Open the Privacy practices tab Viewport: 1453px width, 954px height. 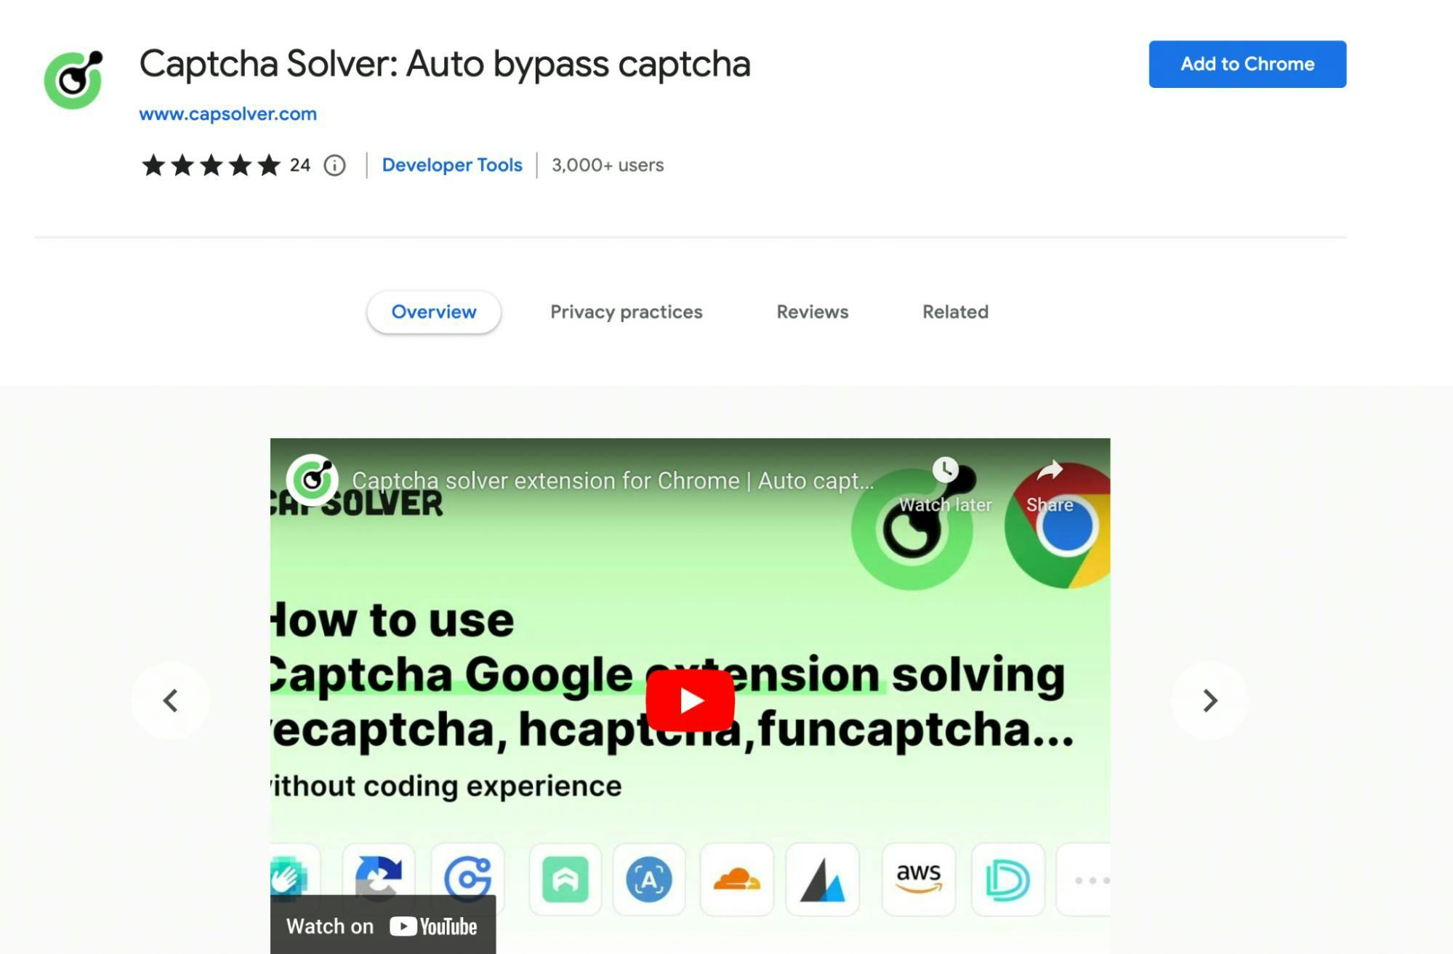626,312
